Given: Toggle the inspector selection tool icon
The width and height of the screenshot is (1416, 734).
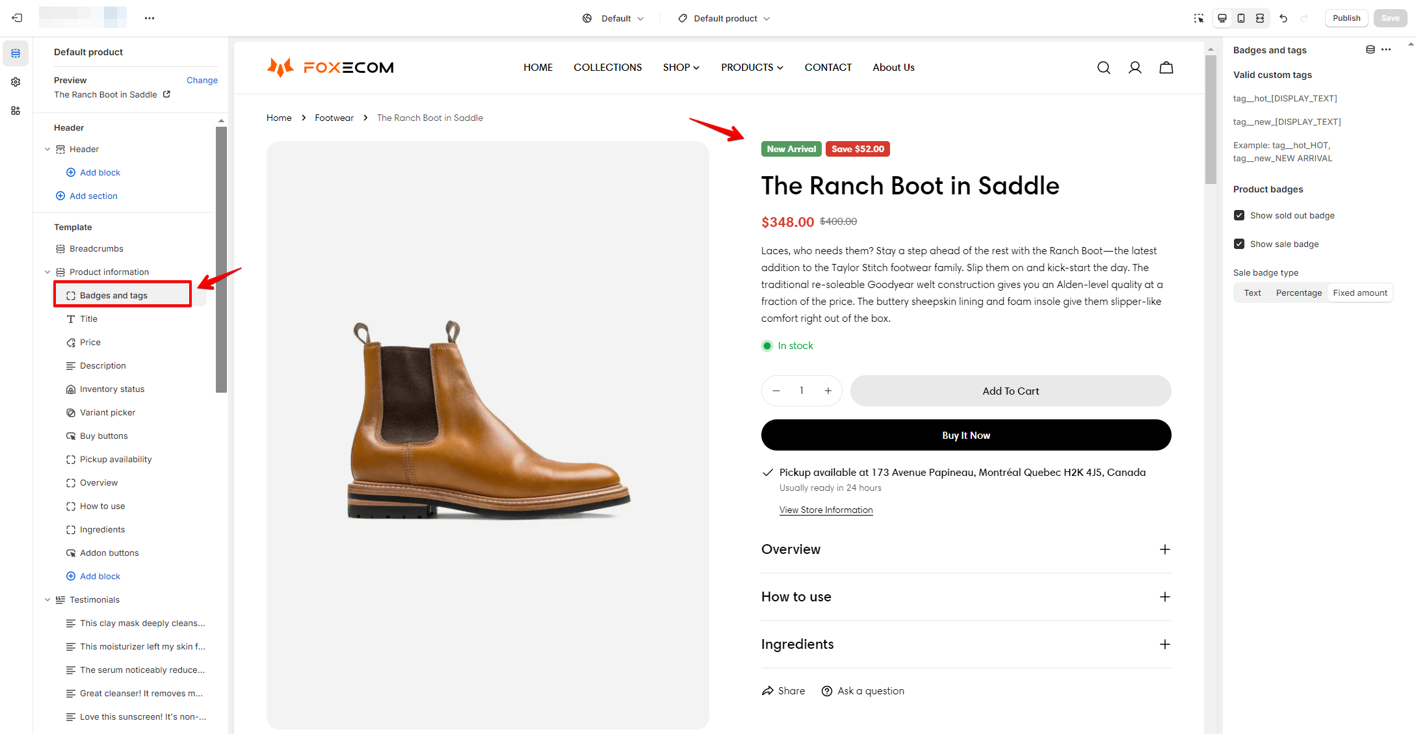Looking at the screenshot, I should pyautogui.click(x=1199, y=18).
